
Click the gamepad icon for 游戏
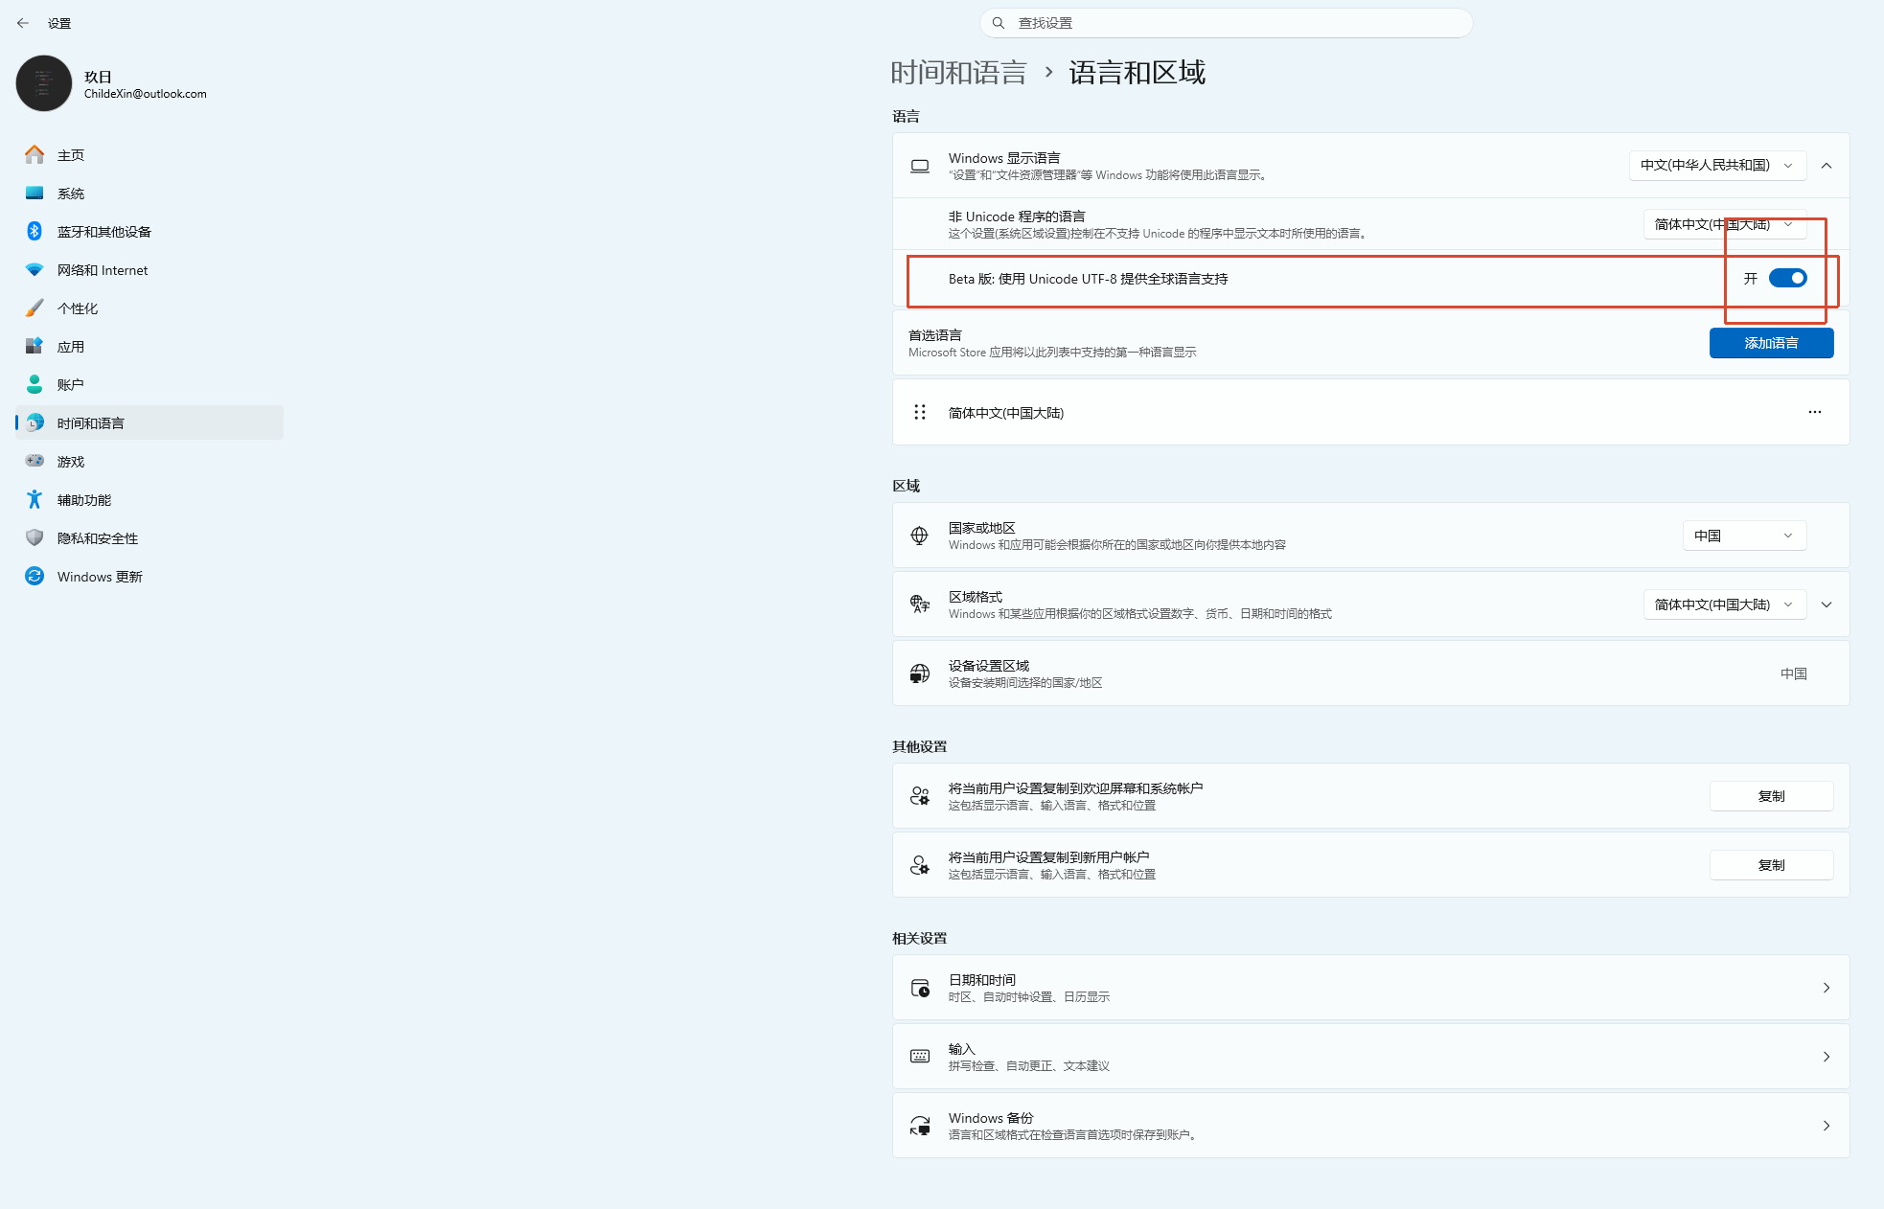pos(34,462)
